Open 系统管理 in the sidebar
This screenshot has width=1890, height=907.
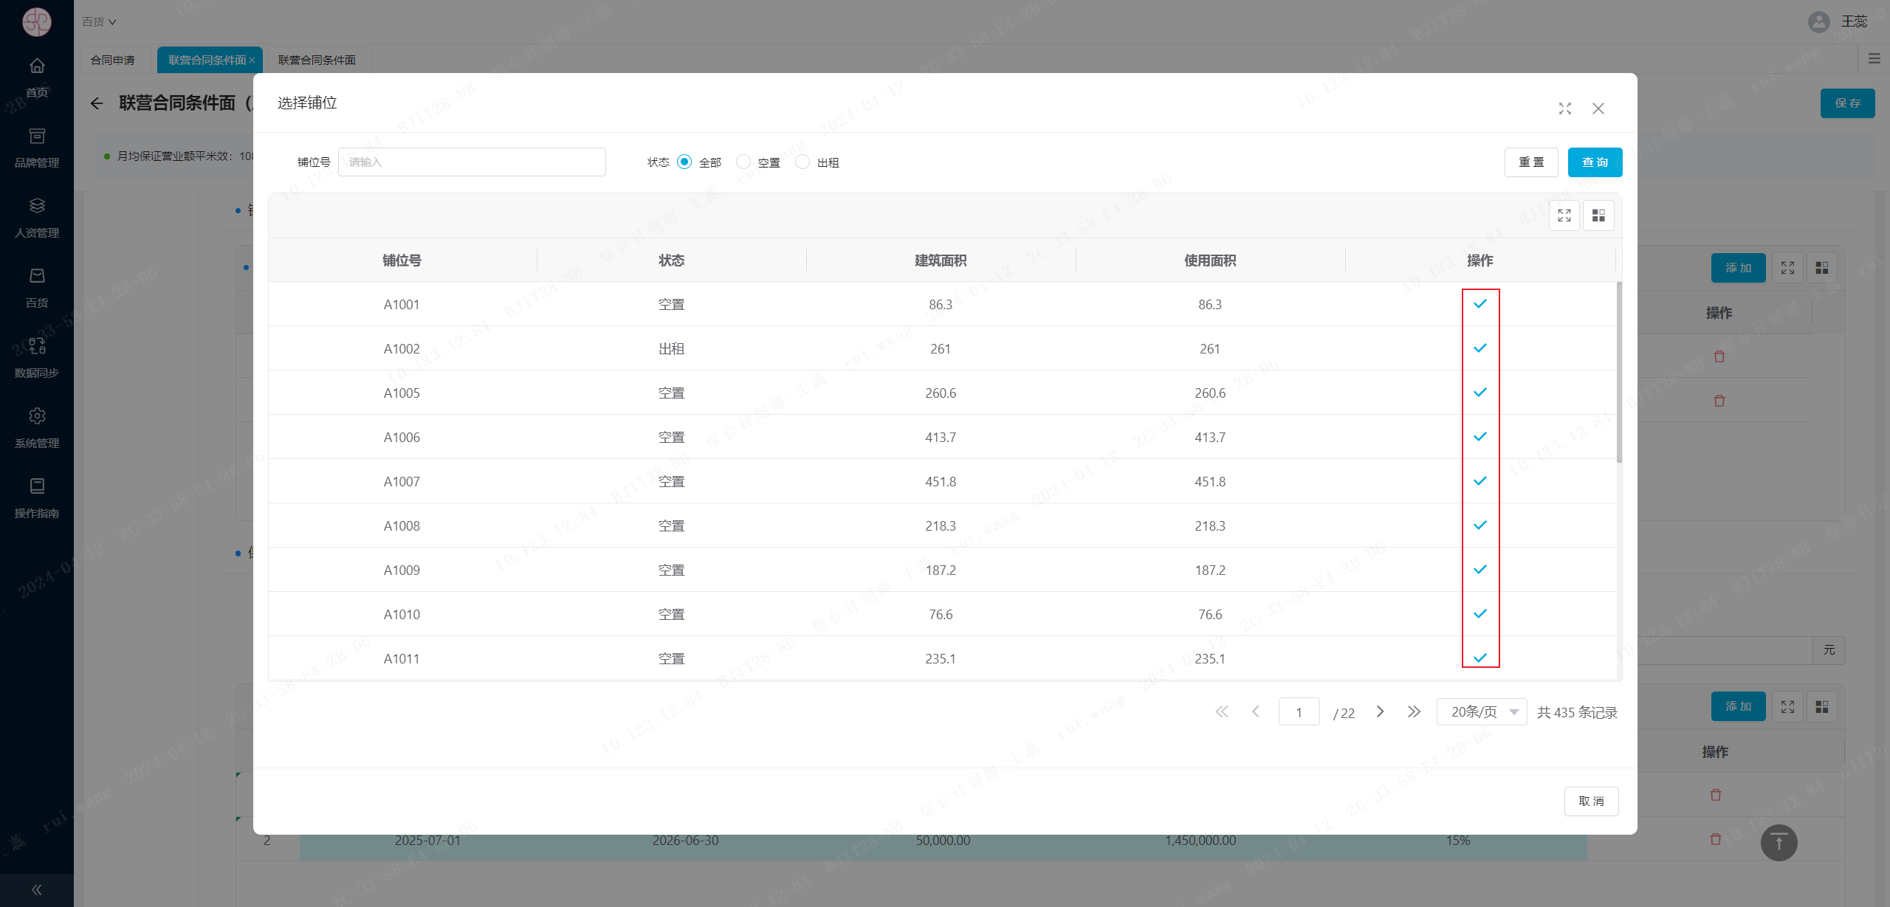pos(37,428)
